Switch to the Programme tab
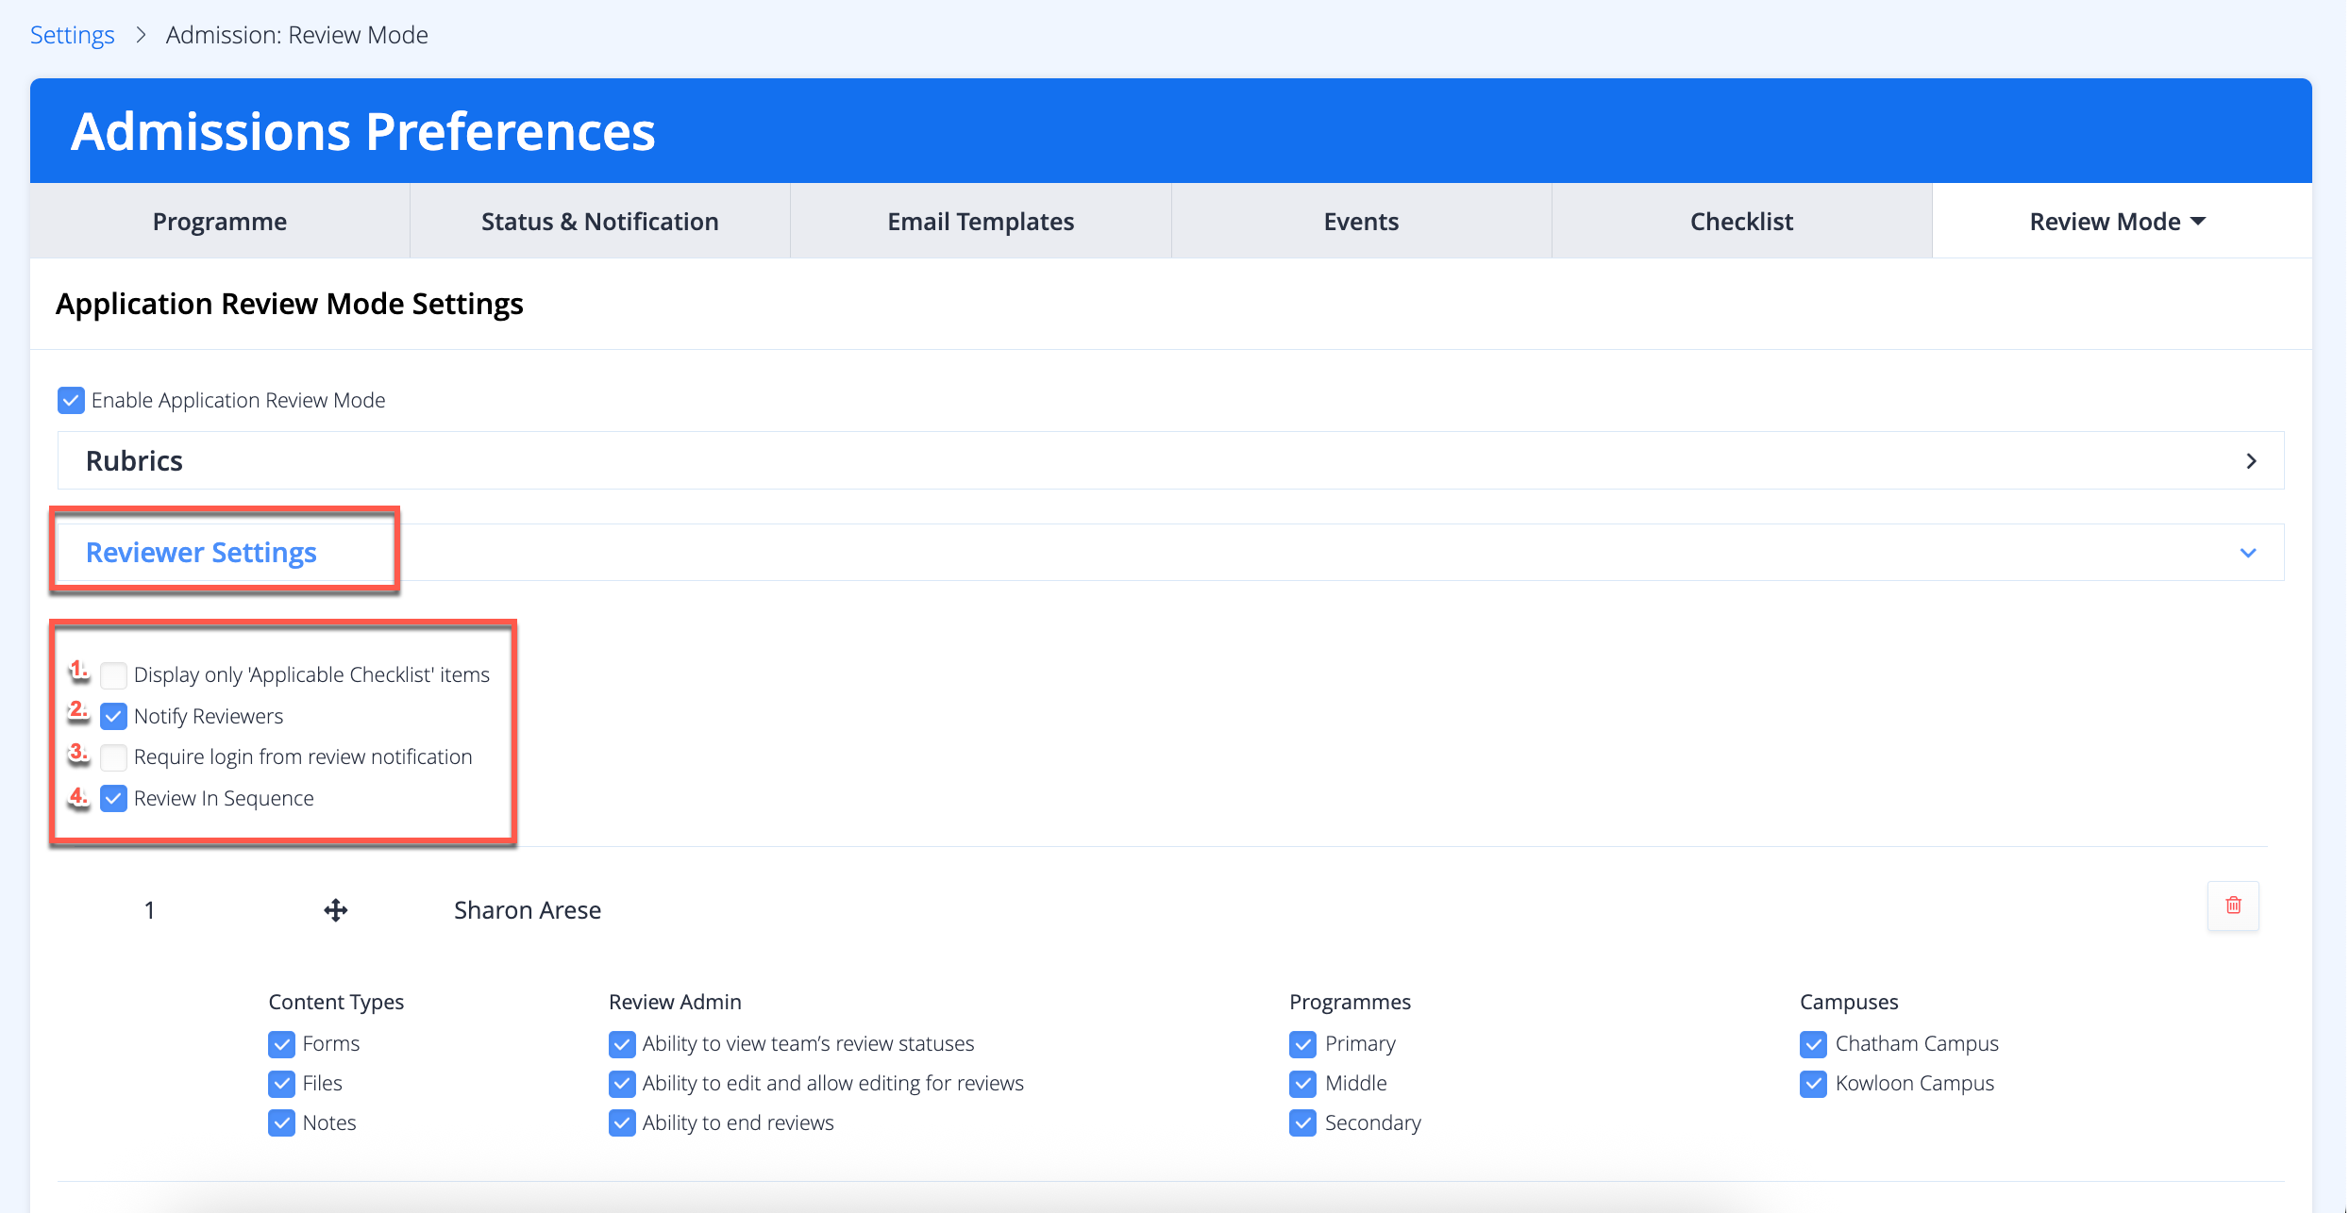2350x1213 pixels. coord(220,221)
